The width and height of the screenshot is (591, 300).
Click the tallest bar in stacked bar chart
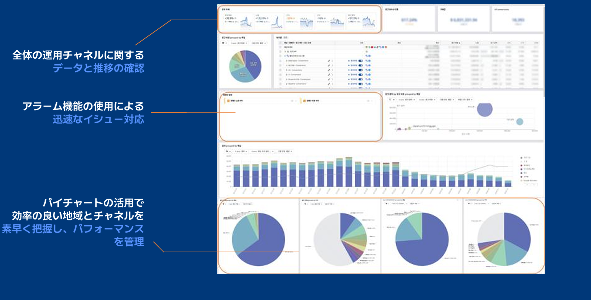(x=340, y=172)
